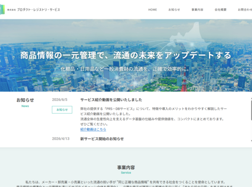Click the 事業内容 section heading
This screenshot has width=252, height=187.
tap(126, 168)
